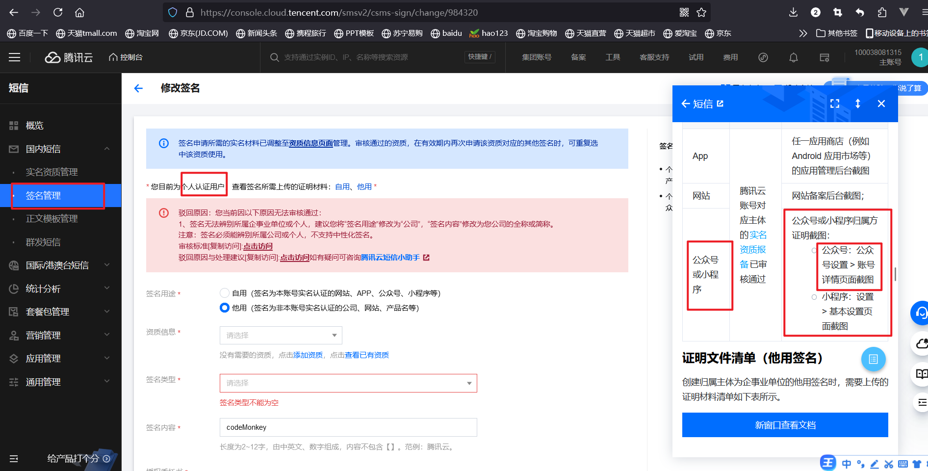Open the 资质信息 dropdown
Viewport: 928px width, 471px height.
click(281, 336)
